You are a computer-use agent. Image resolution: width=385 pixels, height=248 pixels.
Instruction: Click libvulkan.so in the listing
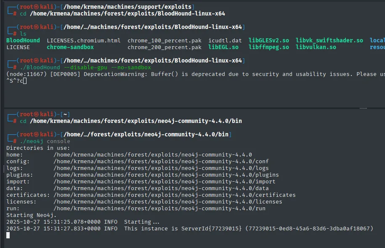[x=316, y=47]
